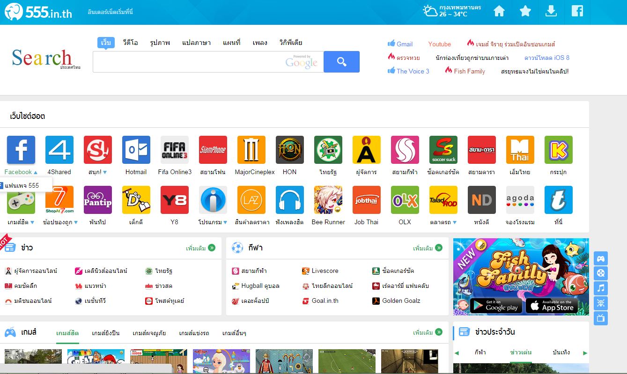Click the music note sidebar icon
This screenshot has width=627, height=374.
coord(601,288)
